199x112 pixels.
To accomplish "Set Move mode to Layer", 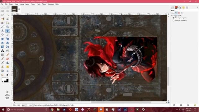I will (176, 13).
